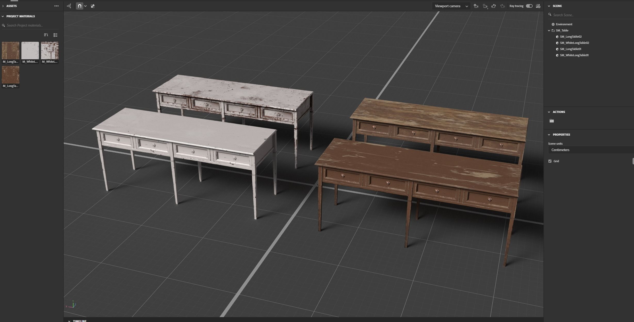Collapse the PROJECT MATERIALS section

pos(3,16)
